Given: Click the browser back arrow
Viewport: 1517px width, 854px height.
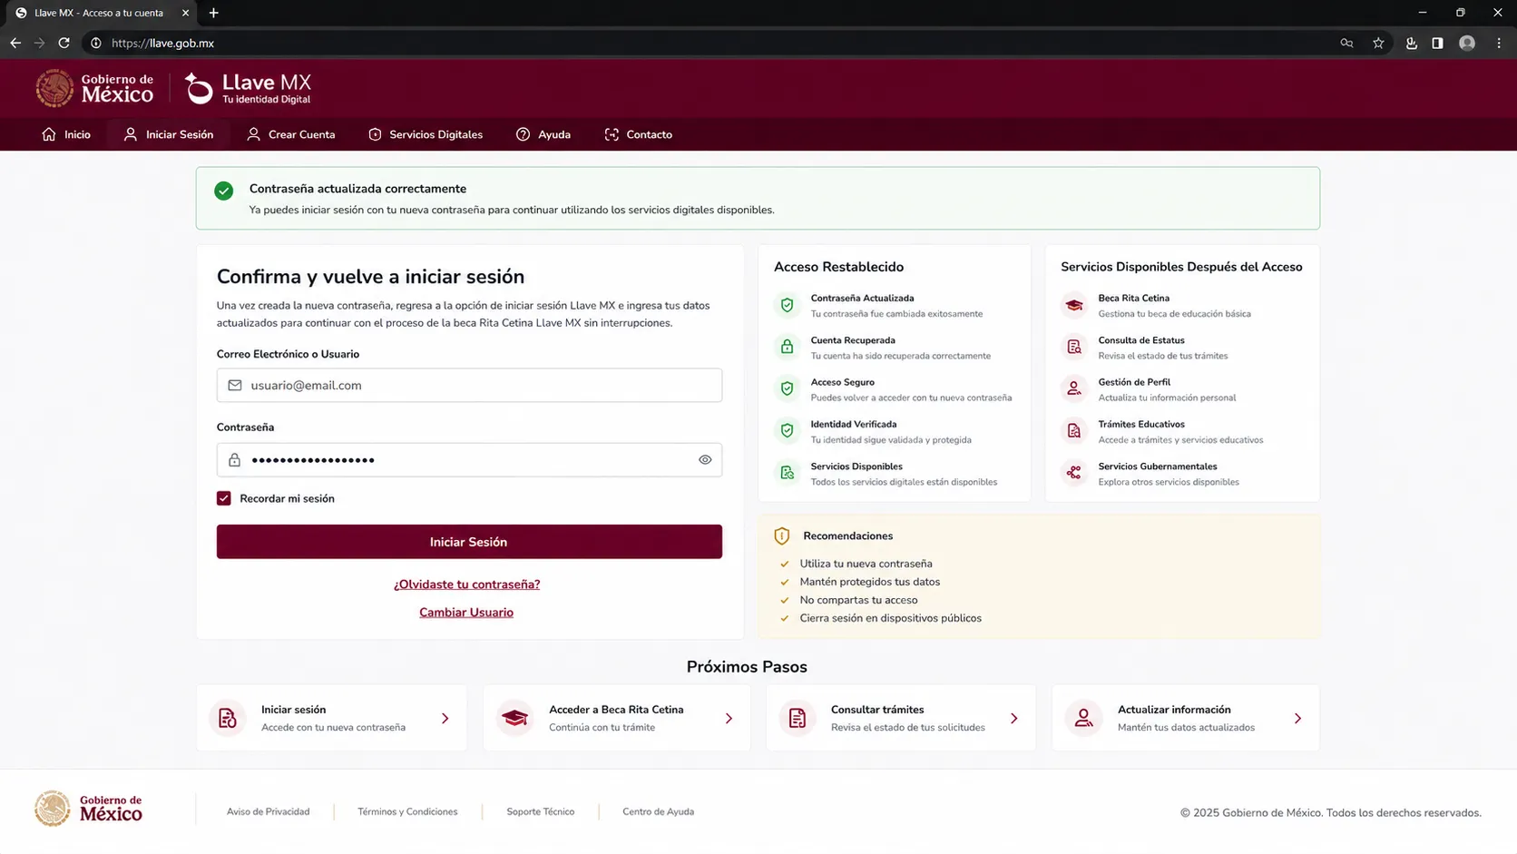Looking at the screenshot, I should pyautogui.click(x=15, y=43).
